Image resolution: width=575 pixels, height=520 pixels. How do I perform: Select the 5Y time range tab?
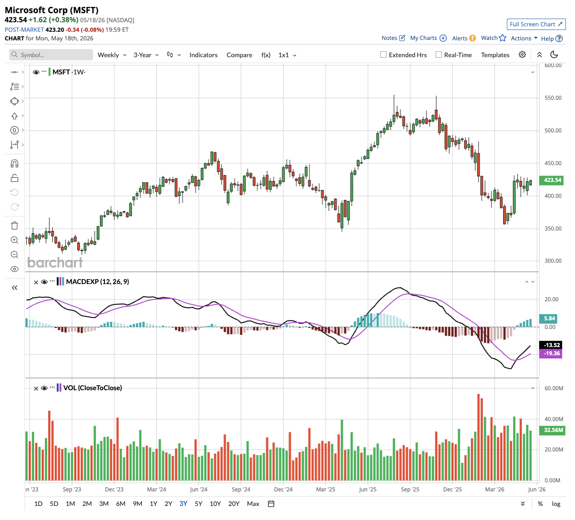(x=198, y=504)
